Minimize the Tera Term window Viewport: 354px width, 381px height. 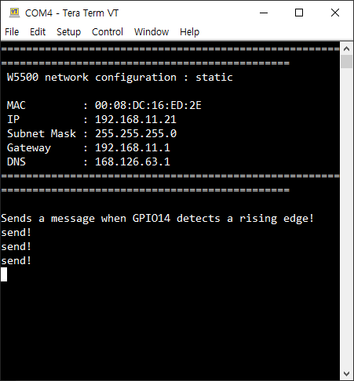264,13
